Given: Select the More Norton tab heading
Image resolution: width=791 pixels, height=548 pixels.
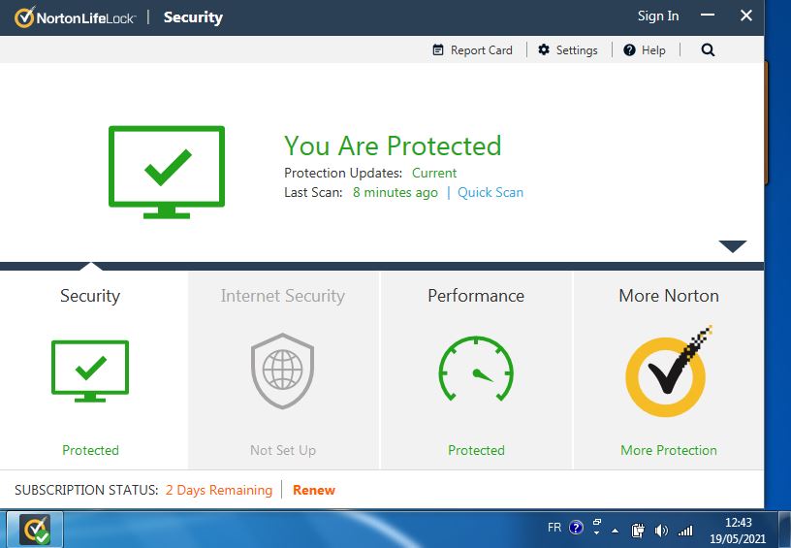Looking at the screenshot, I should click(669, 296).
